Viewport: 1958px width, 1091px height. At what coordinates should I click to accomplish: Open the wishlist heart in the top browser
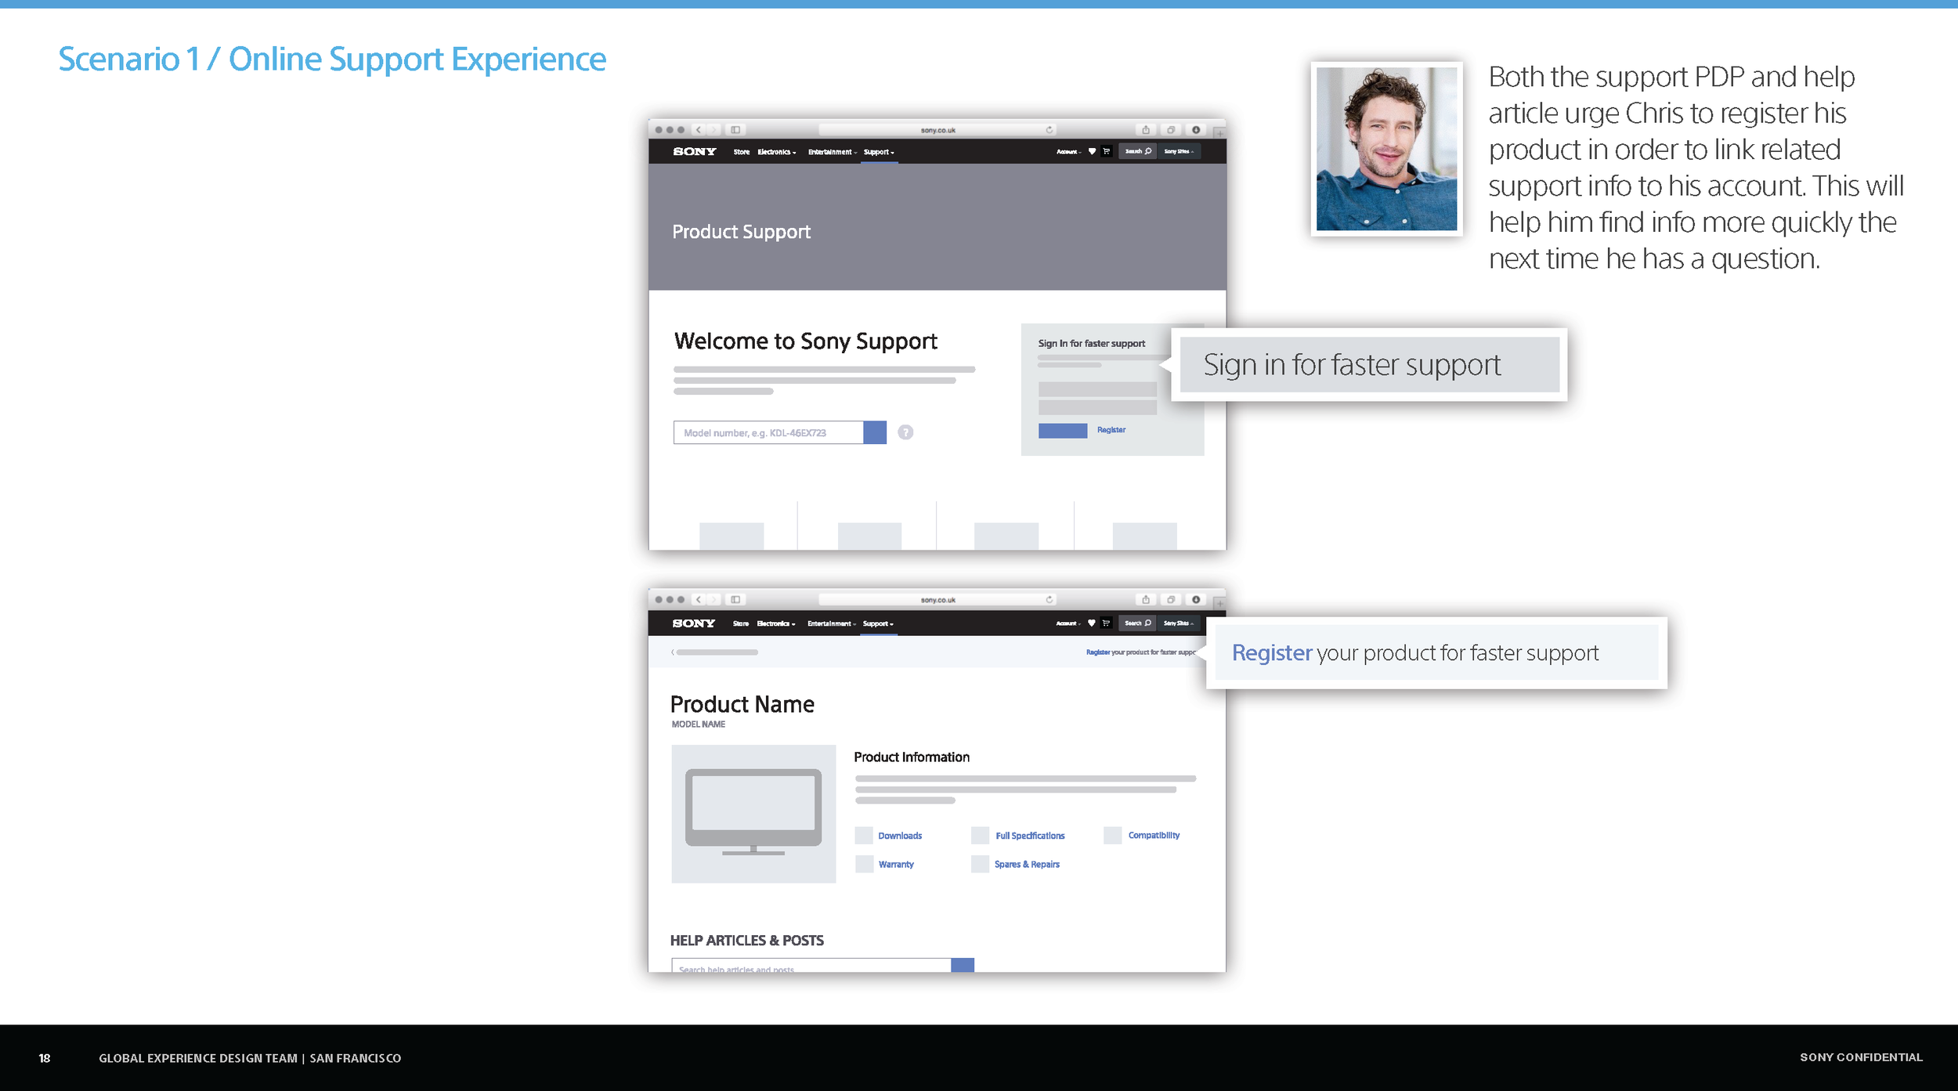pos(1092,152)
